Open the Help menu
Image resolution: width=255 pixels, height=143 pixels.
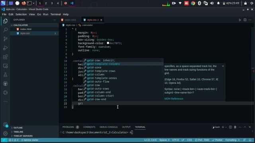66,14
